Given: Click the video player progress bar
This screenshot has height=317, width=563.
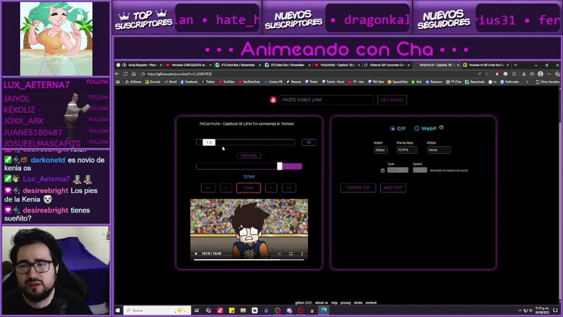Looking at the screenshot, I should [x=249, y=259].
